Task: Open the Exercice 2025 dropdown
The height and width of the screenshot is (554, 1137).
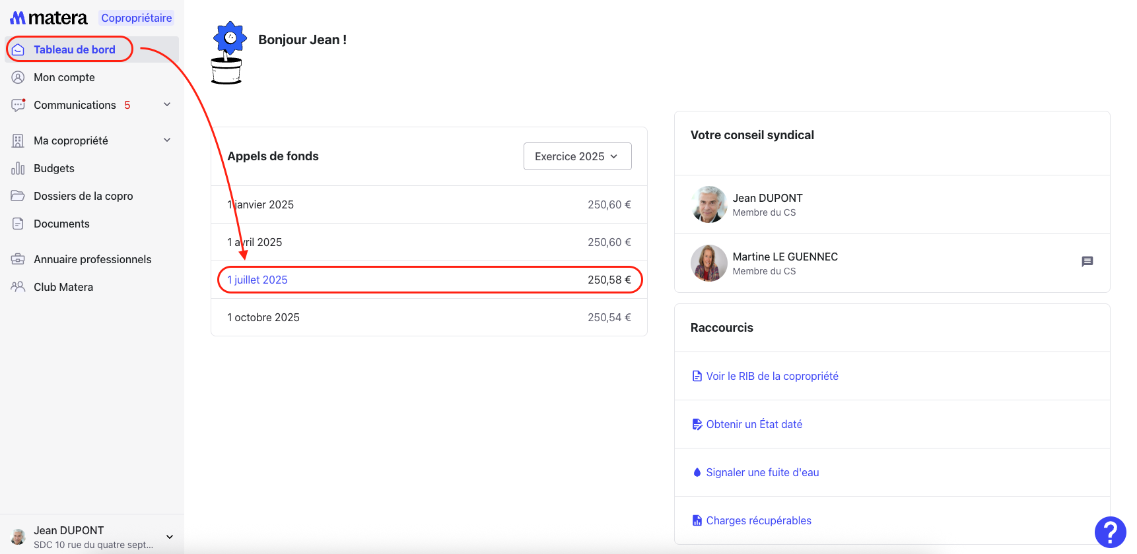Action: pyautogui.click(x=577, y=156)
